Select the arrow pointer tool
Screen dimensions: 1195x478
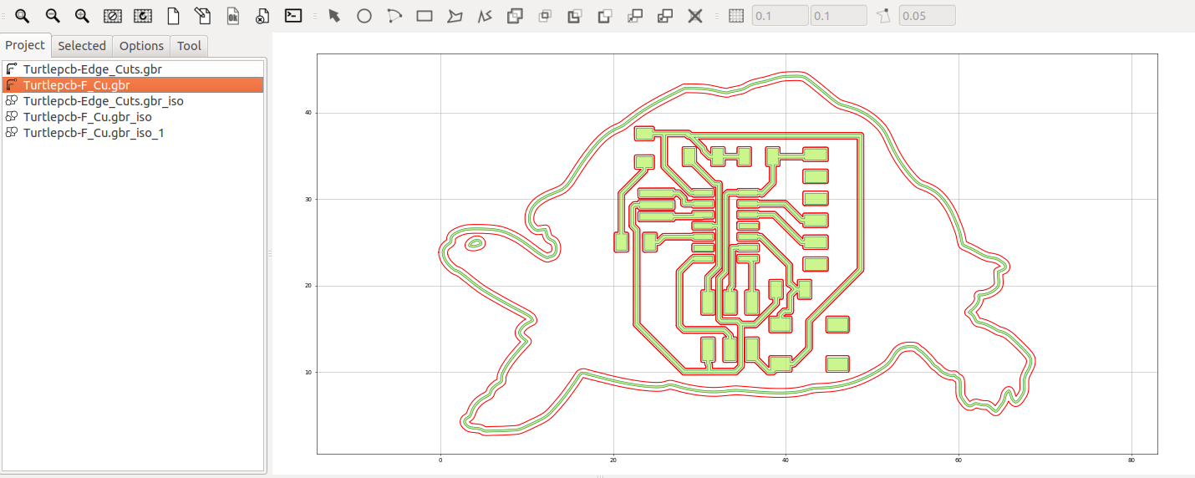click(x=334, y=15)
